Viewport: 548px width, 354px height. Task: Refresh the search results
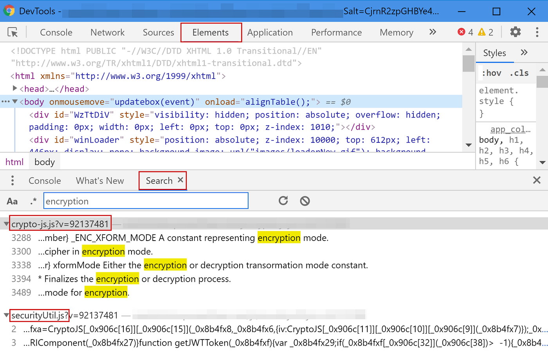[283, 201]
